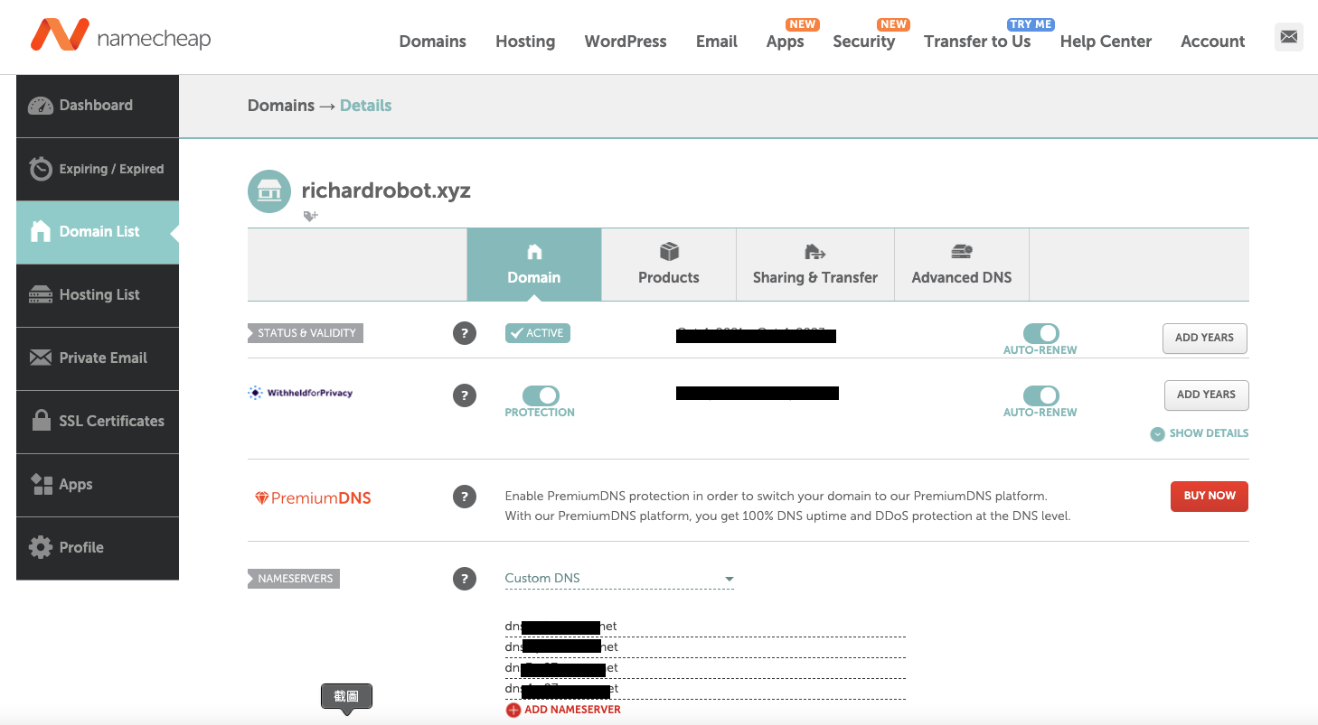Click the tag icon under richardrobot.xyz
This screenshot has width=1318, height=725.
point(310,216)
